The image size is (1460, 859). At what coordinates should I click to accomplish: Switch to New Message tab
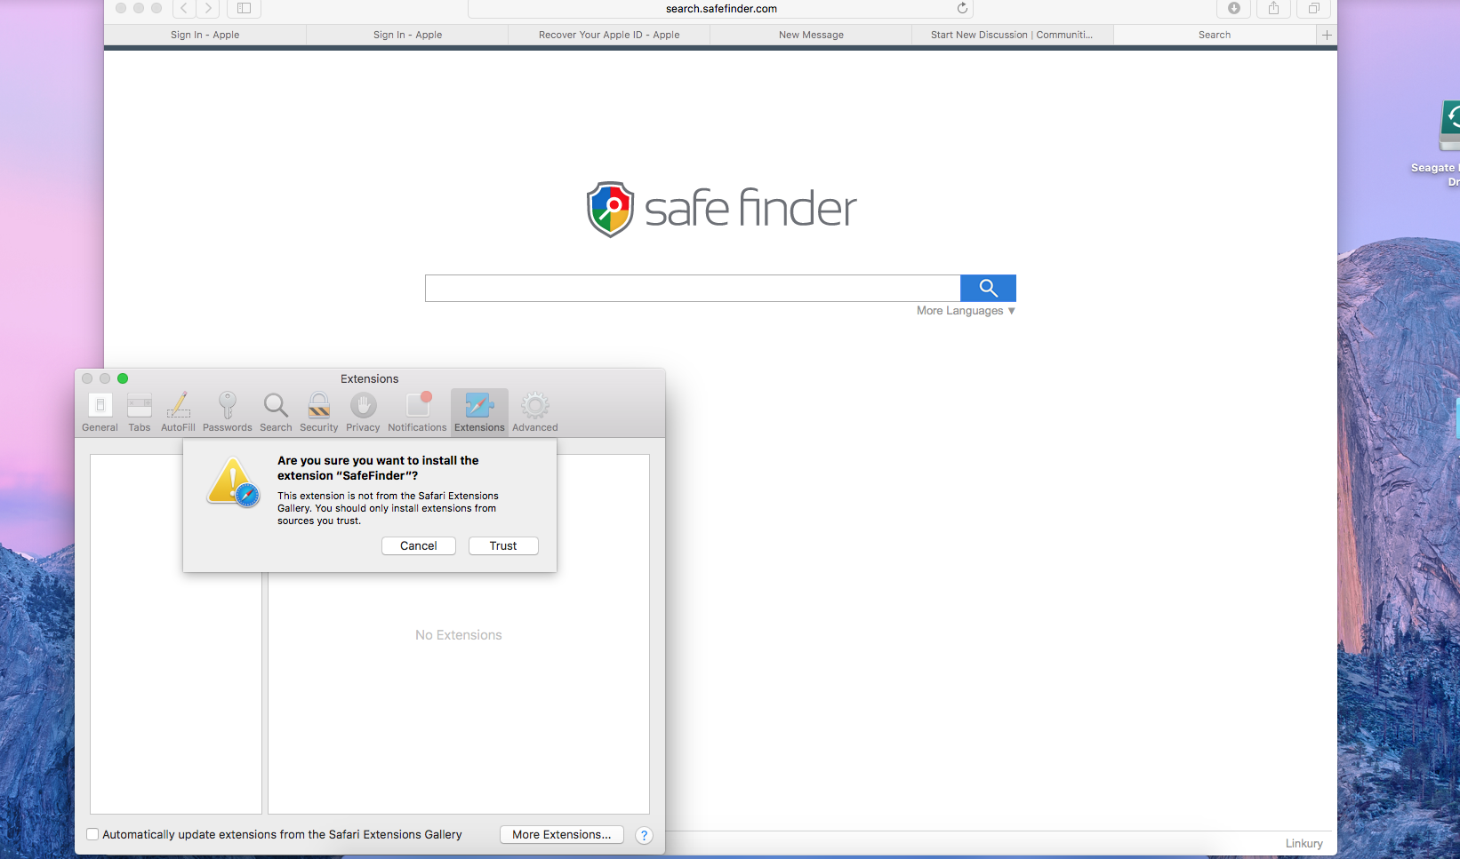click(x=811, y=35)
